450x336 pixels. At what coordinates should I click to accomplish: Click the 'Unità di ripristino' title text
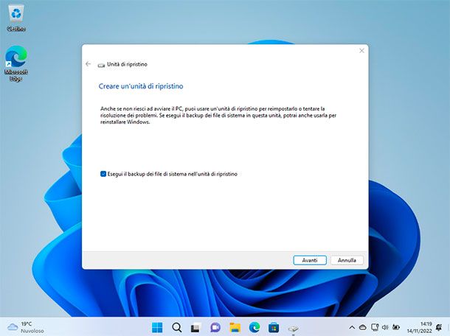127,65
